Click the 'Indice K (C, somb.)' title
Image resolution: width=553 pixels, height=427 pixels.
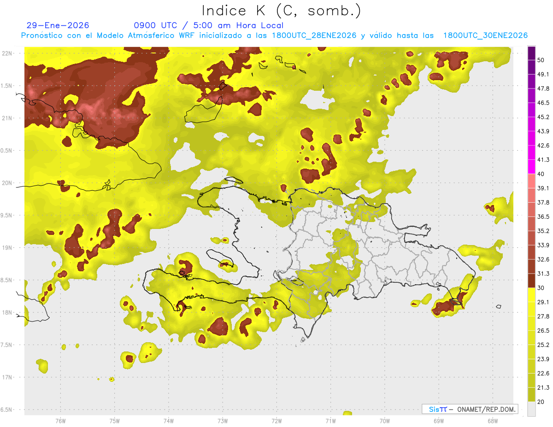click(x=282, y=11)
